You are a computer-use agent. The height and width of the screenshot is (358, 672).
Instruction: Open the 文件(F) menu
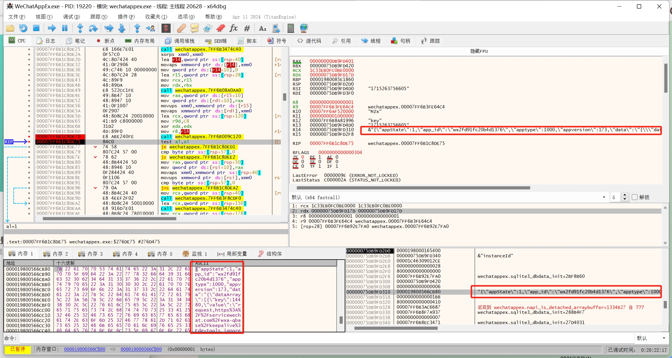click(17, 17)
